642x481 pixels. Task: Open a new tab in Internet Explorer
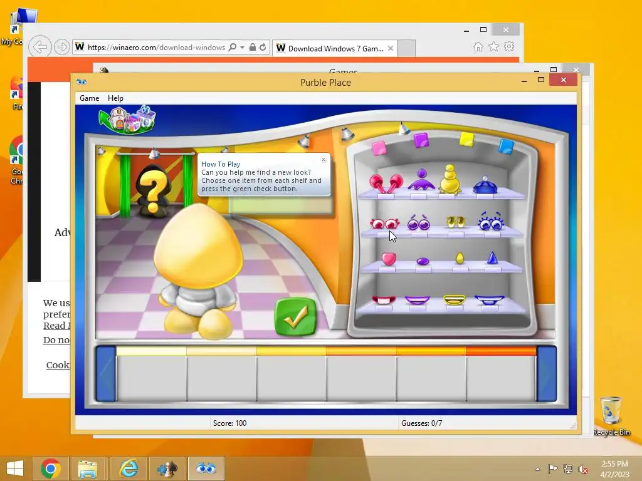tap(406, 48)
